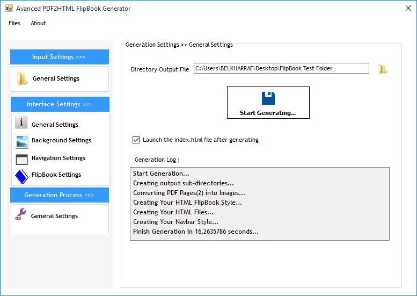Select log line 'Converting PDF Pages(2) into Images...'
Screen dimensions: 417x296
[189, 193]
